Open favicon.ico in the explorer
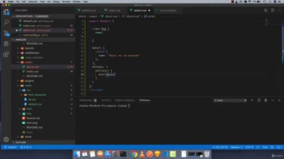 (33, 118)
